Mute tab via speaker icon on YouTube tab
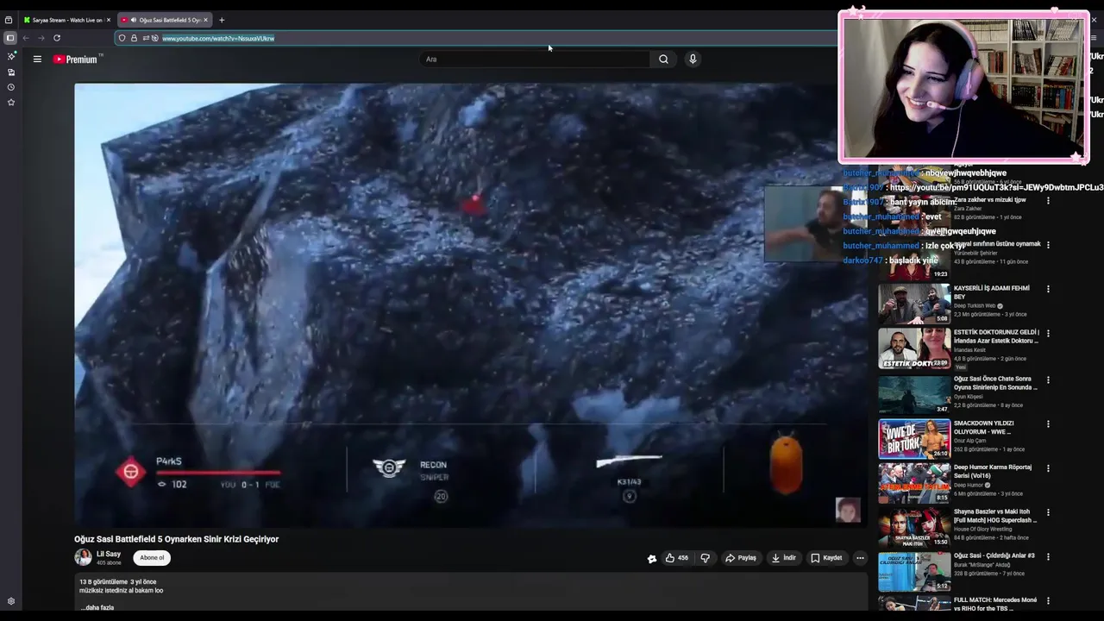1104x621 pixels. (x=133, y=20)
